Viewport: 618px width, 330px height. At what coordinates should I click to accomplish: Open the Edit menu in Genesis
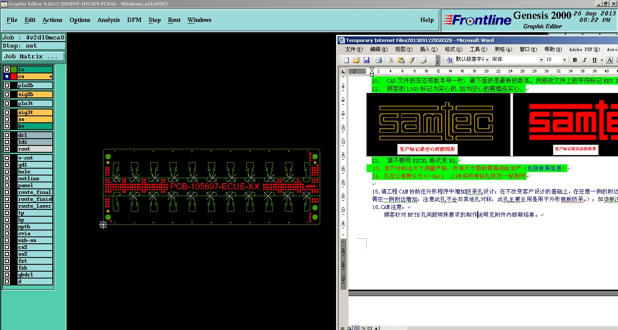click(30, 20)
